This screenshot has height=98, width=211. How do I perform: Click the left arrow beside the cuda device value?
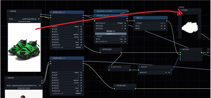coord(97,39)
